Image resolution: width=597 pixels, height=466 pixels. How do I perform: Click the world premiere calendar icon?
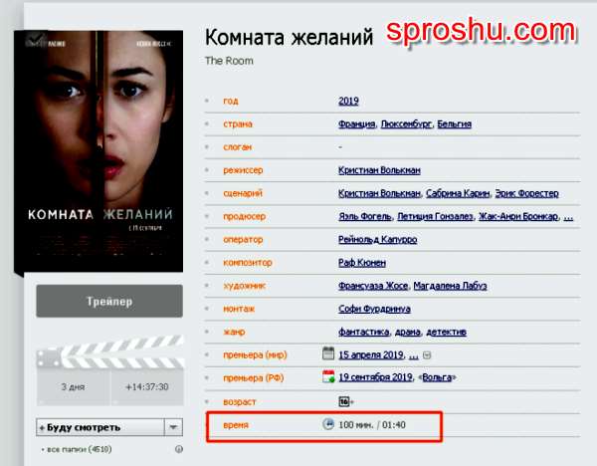[x=327, y=353]
